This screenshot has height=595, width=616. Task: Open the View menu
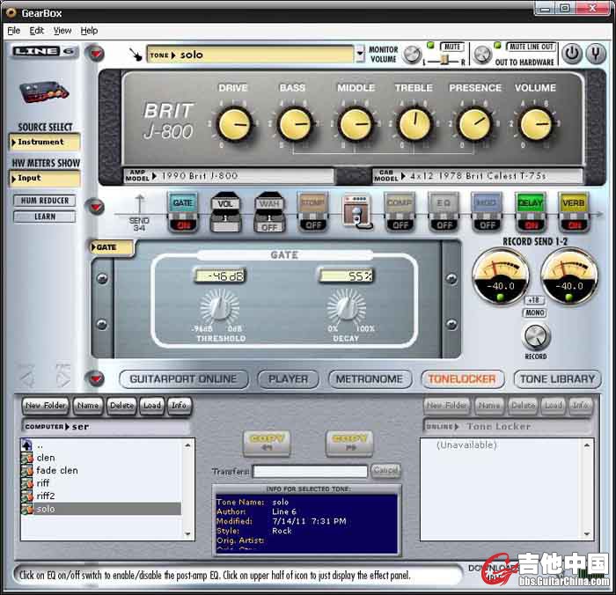click(x=62, y=31)
